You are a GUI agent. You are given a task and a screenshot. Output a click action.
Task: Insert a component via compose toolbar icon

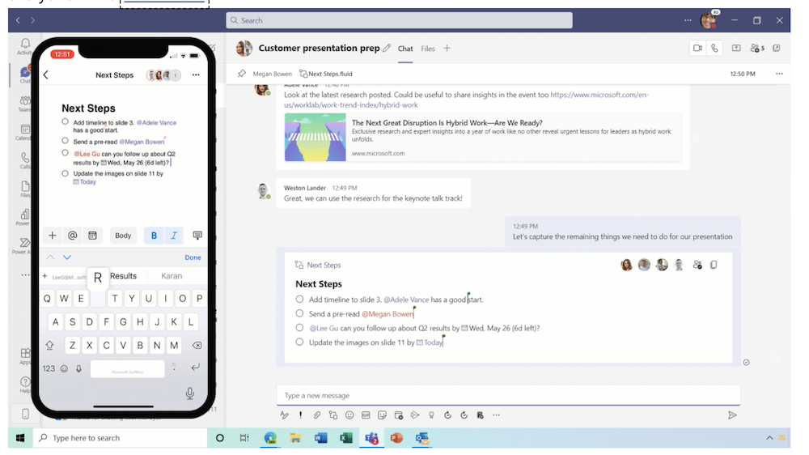coord(332,415)
